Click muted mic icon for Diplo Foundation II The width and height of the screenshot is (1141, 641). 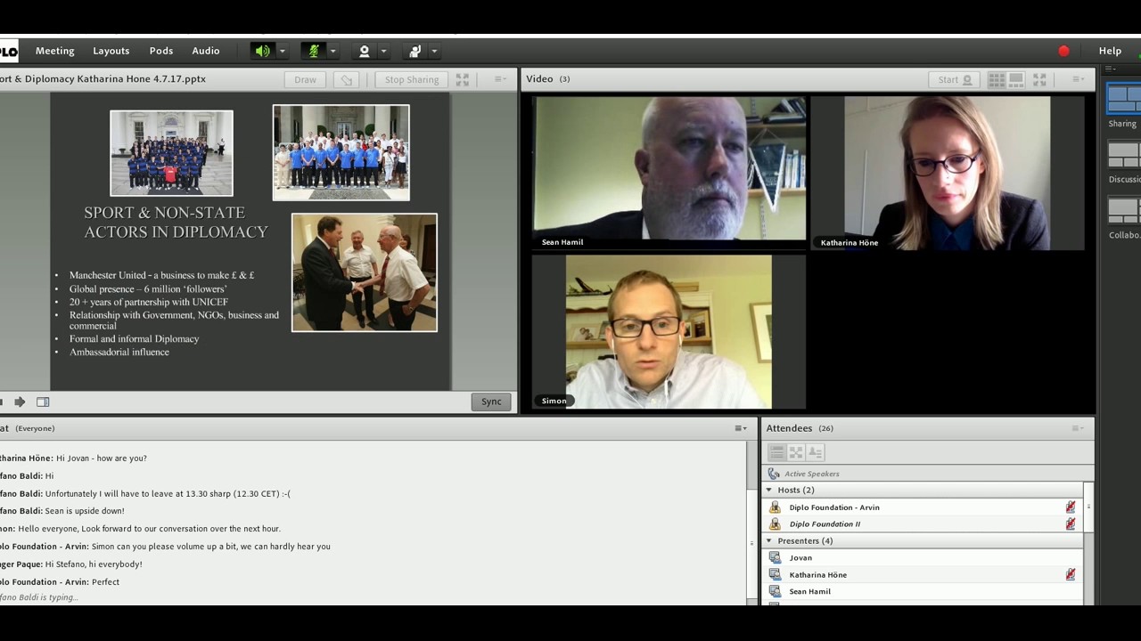pyautogui.click(x=1070, y=524)
